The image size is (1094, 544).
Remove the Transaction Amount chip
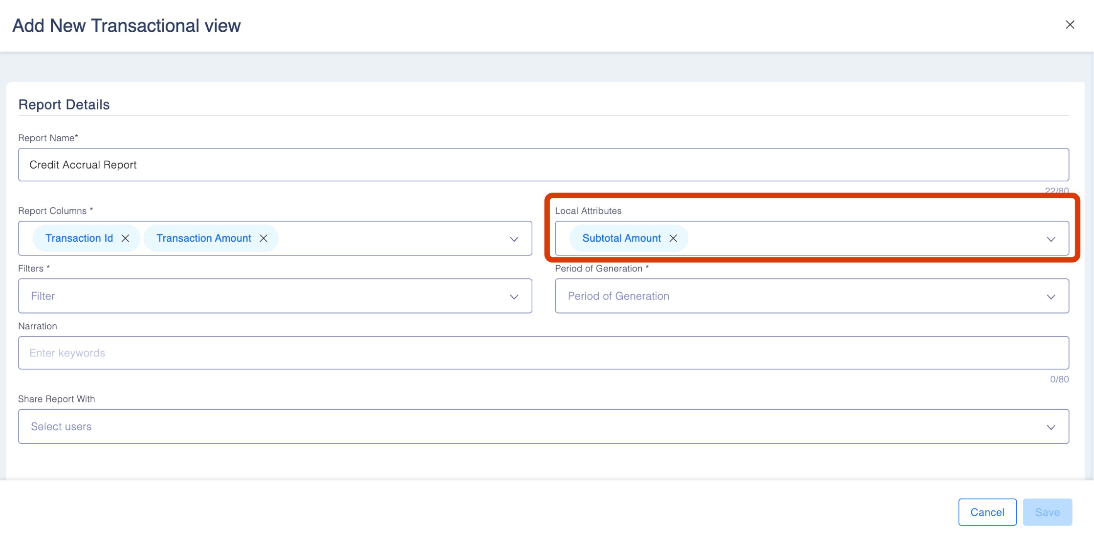coord(263,238)
